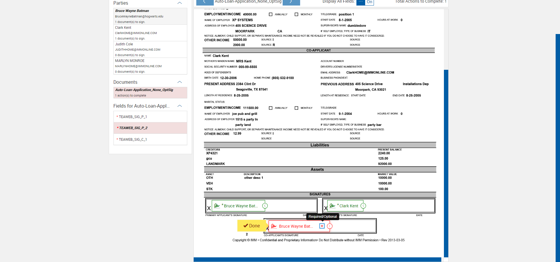Select party Clark Kent in Parties list

[150, 33]
